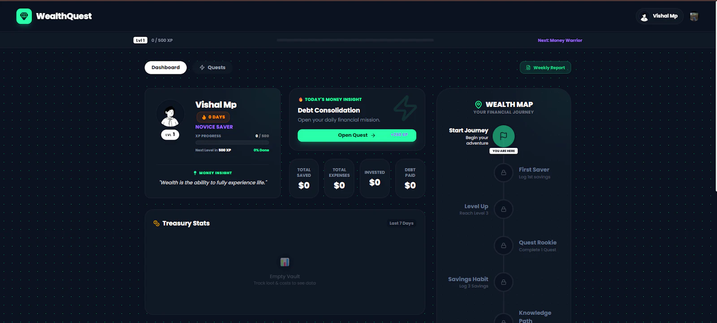Screen dimensions: 717x323
Task: Click the First Saver milestone label
Action: (534, 170)
